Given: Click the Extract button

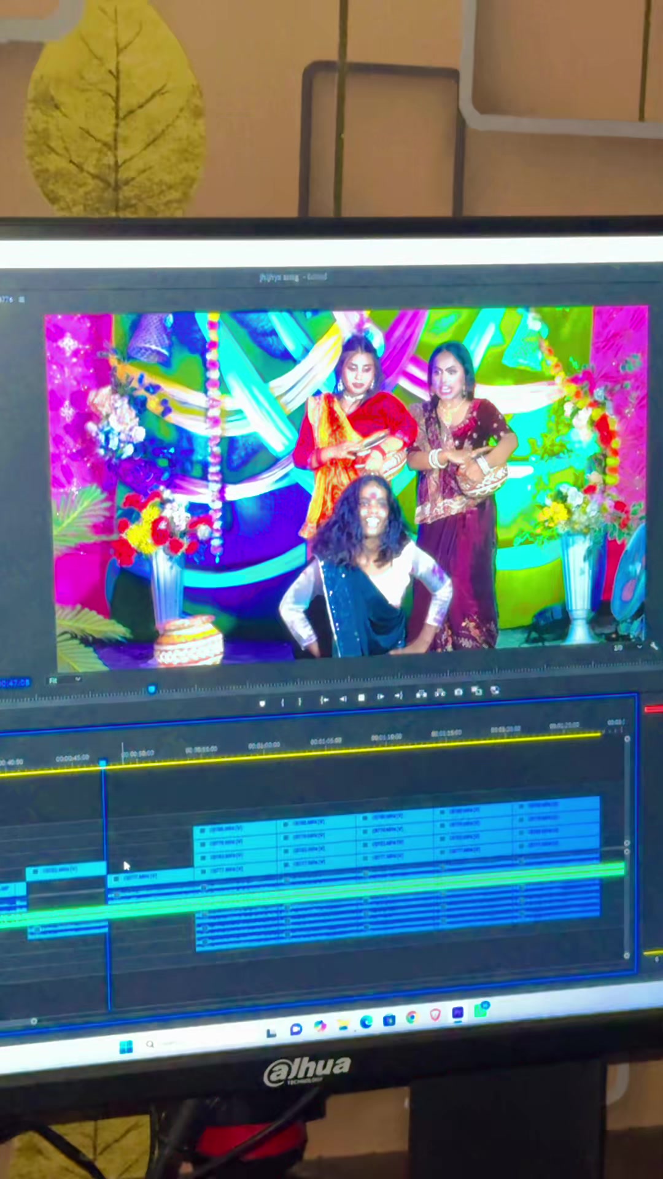Looking at the screenshot, I should (x=440, y=693).
